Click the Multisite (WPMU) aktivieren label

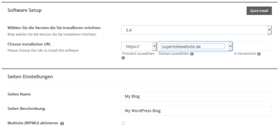[33, 123]
